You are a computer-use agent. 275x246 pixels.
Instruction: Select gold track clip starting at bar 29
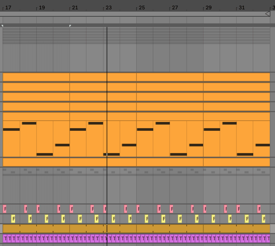[x=237, y=229]
